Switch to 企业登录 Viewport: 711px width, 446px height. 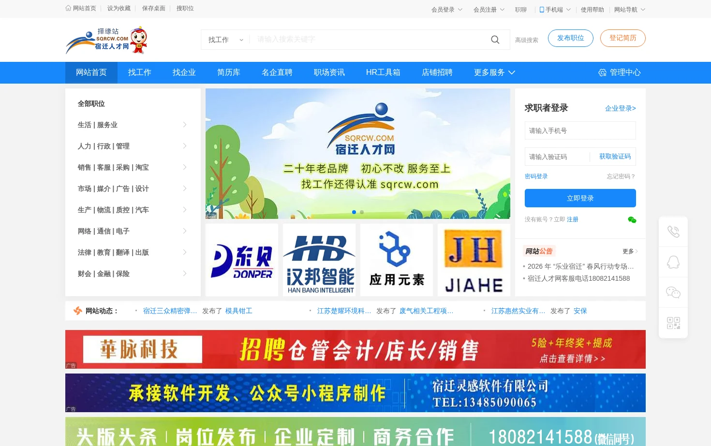click(x=621, y=108)
